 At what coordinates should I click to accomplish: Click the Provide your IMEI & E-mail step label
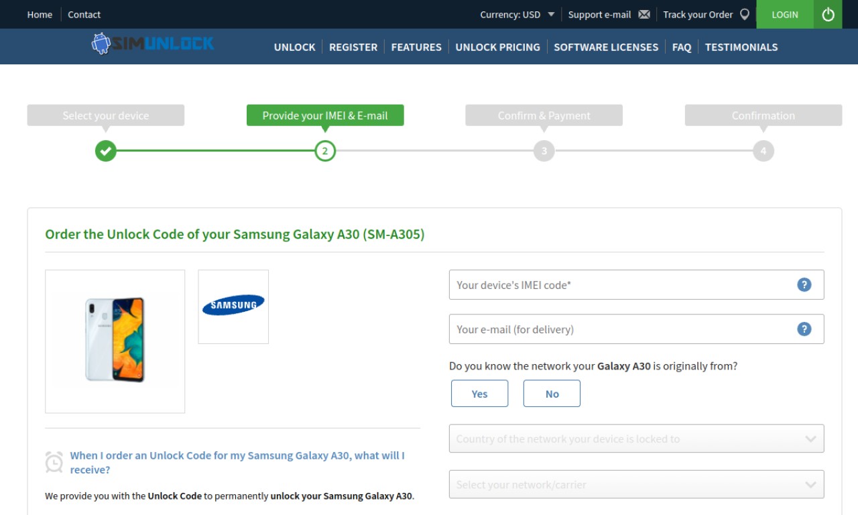325,115
